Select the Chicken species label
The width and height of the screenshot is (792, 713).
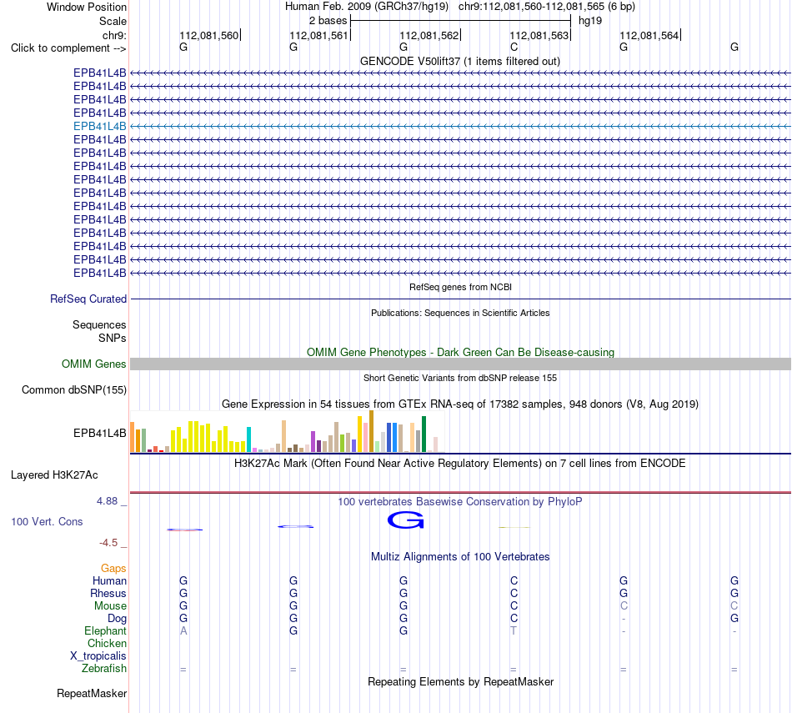tap(107, 643)
